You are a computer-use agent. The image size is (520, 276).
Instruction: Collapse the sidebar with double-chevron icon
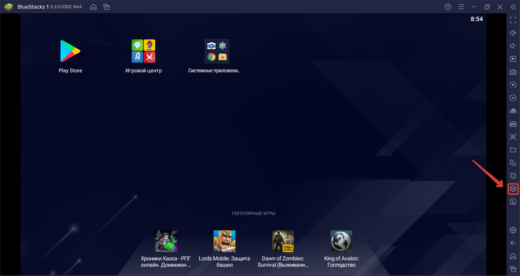point(513,7)
